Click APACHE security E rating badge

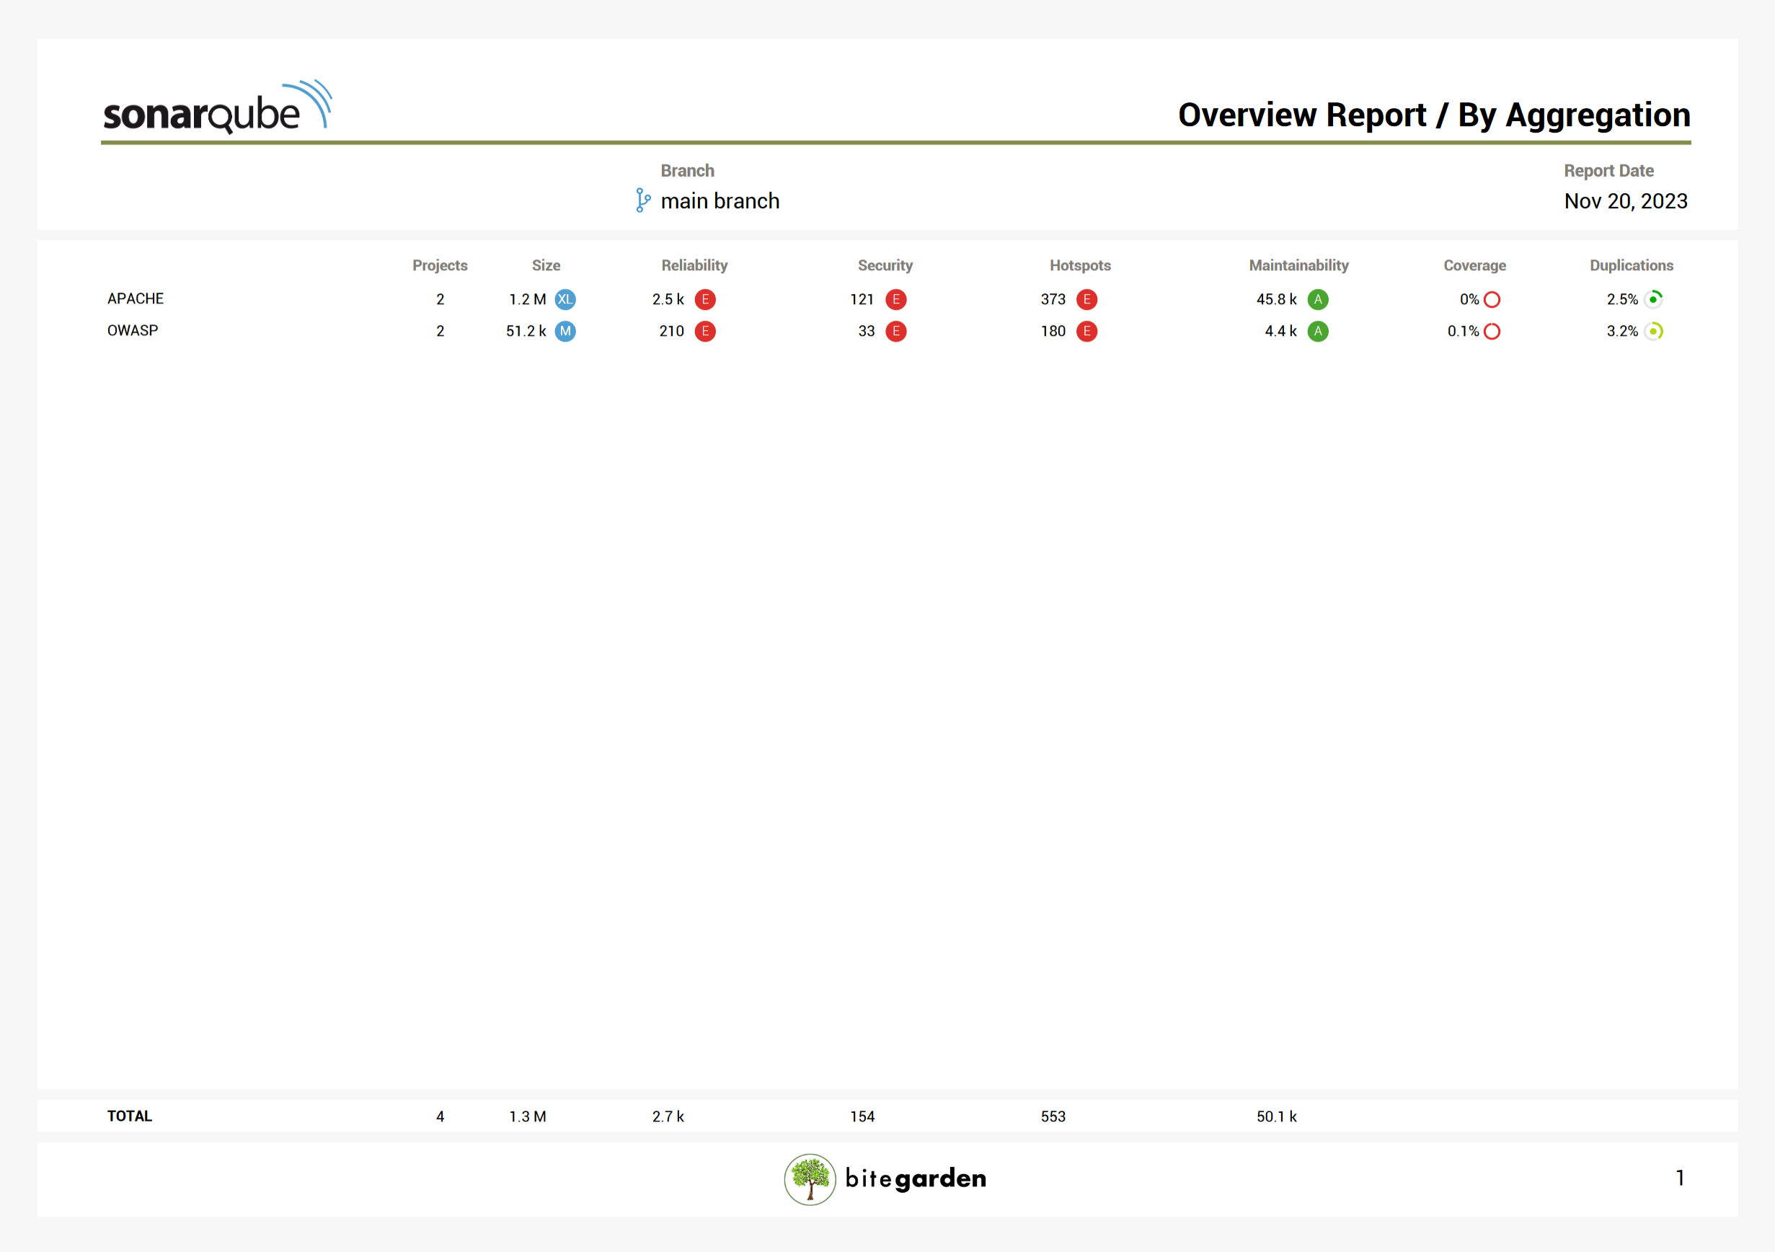pyautogui.click(x=896, y=299)
